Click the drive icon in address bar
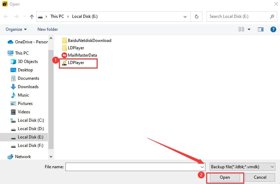Image resolution: width=280 pixels, height=184 pixels. coord(41,17)
